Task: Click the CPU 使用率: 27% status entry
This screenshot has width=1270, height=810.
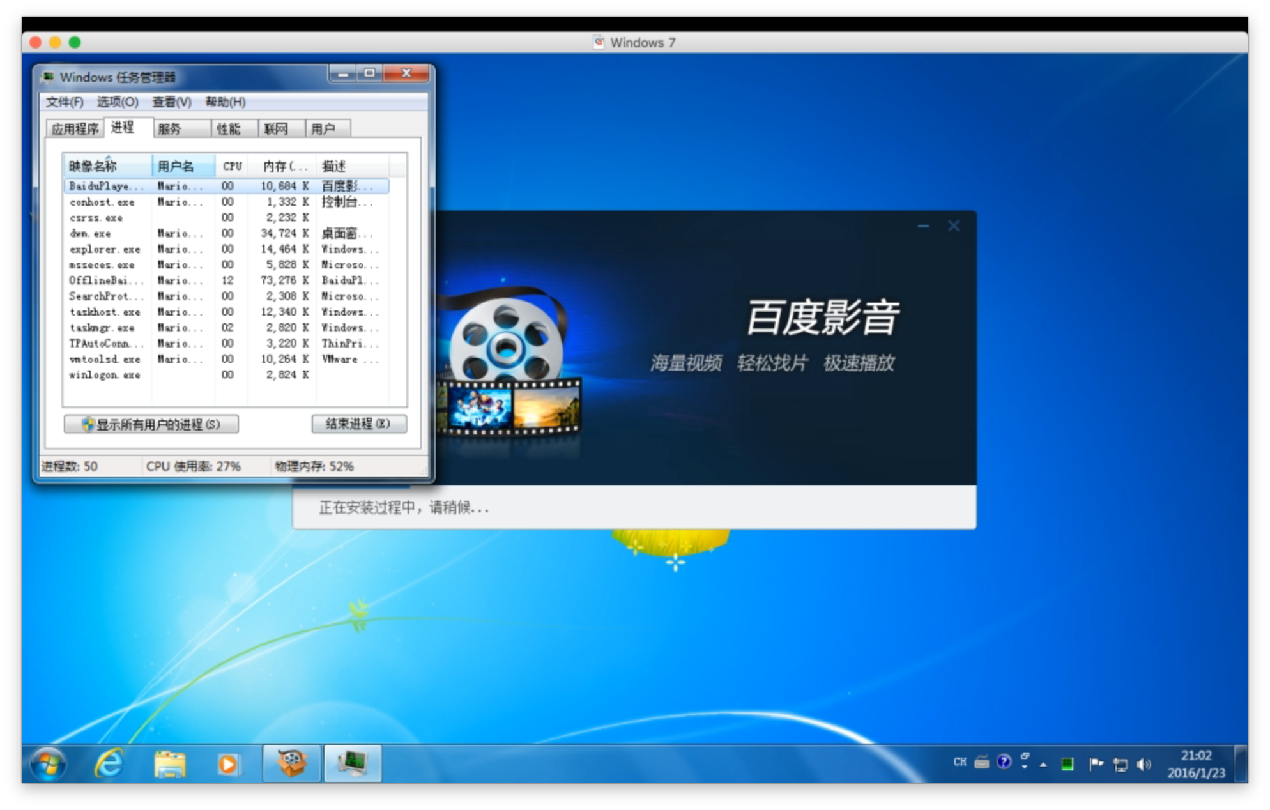Action: (x=194, y=466)
